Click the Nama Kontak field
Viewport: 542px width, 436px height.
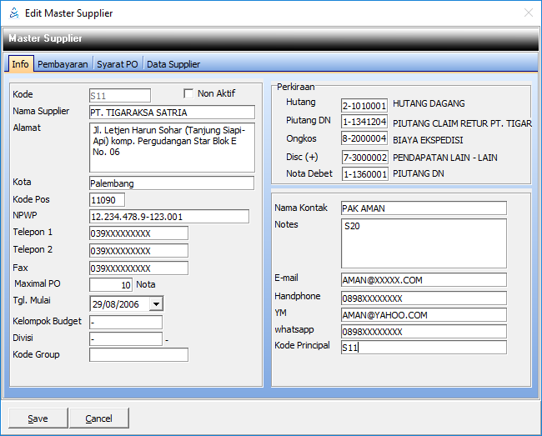pos(423,208)
